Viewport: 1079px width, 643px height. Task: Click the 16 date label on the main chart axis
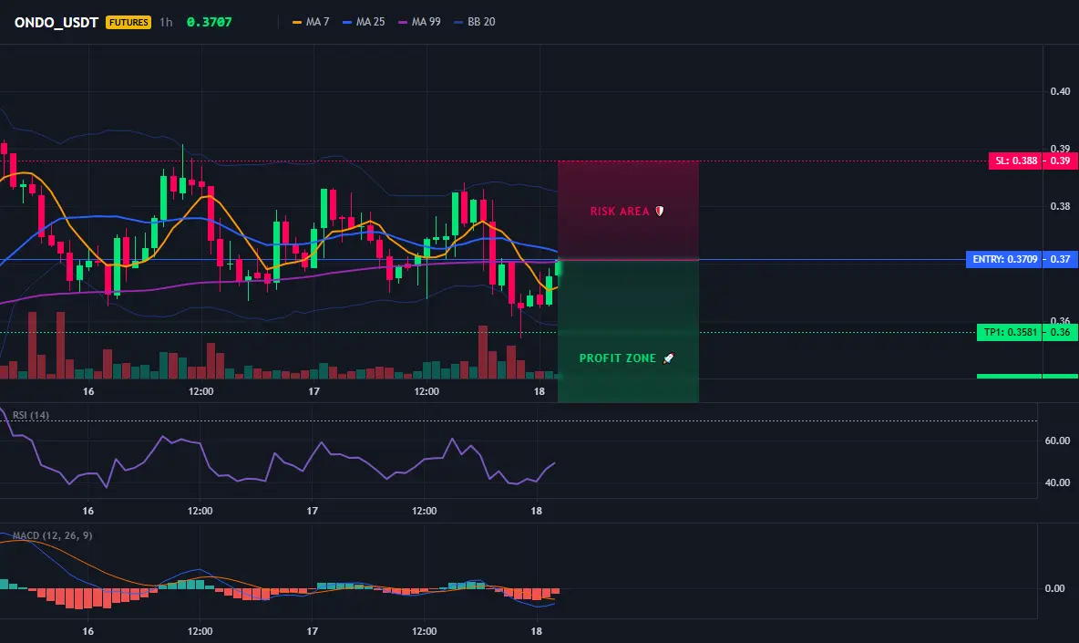(88, 391)
